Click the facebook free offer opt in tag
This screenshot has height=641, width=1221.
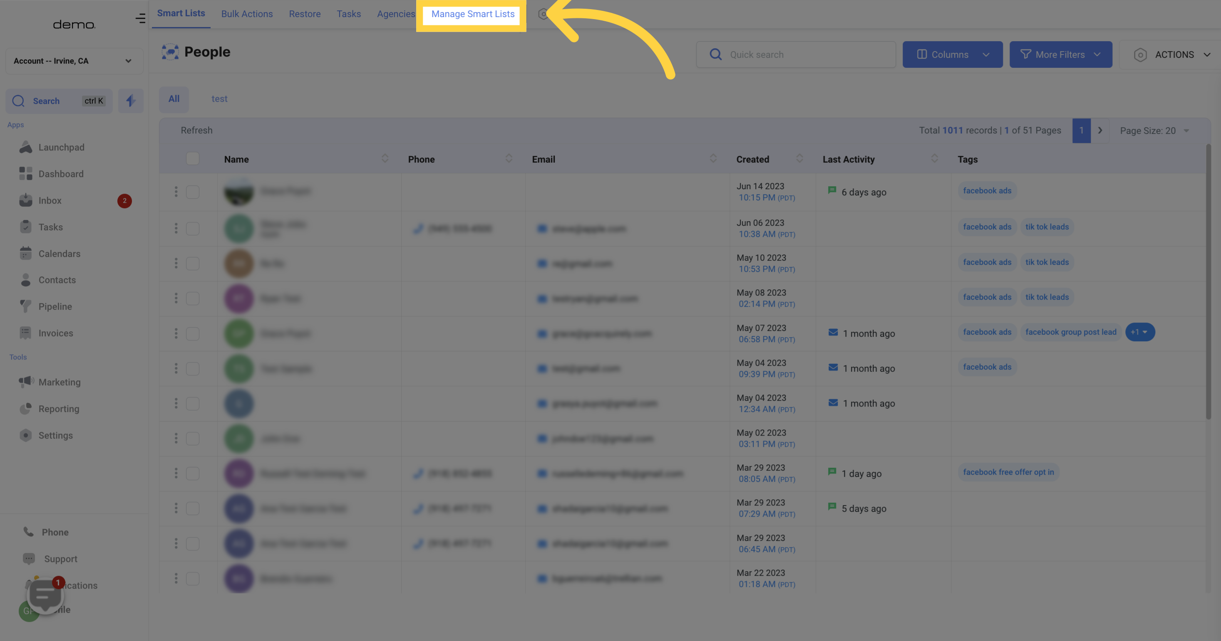[1008, 472]
